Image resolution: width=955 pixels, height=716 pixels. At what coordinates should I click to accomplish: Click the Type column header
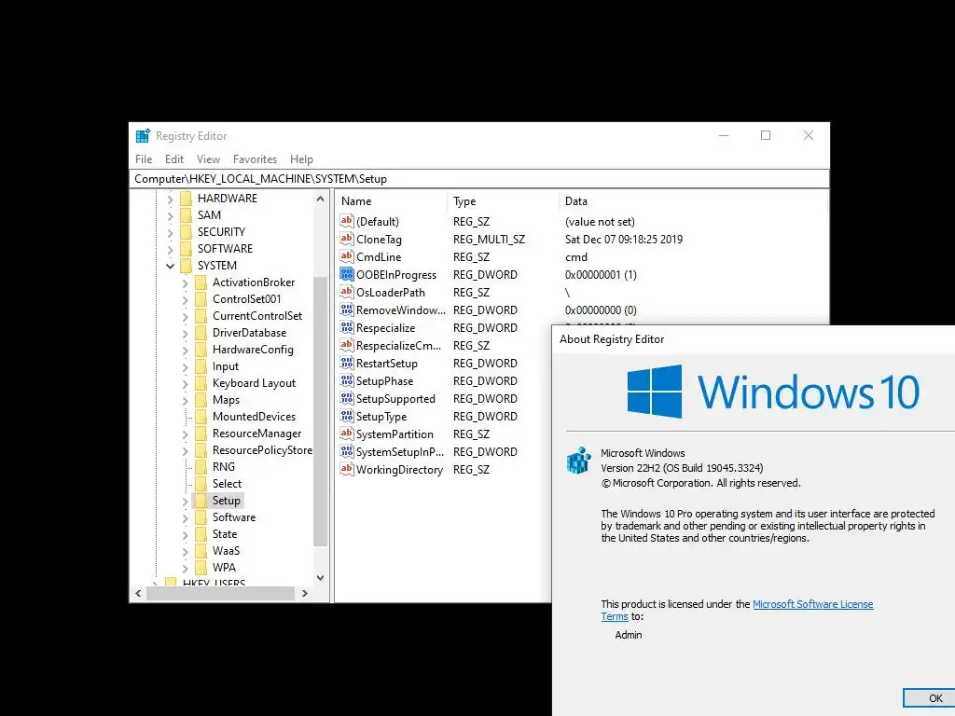[x=503, y=201]
